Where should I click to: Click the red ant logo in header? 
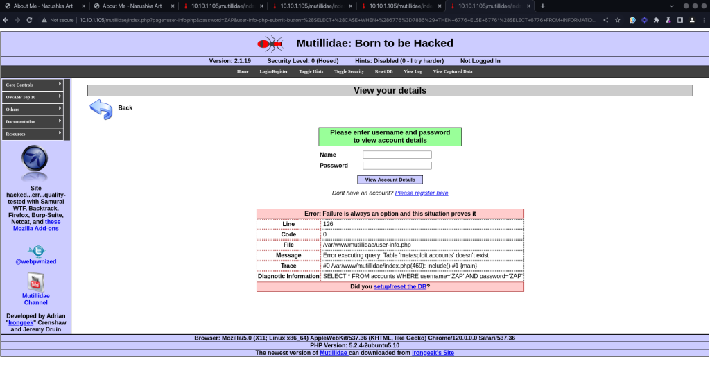pyautogui.click(x=270, y=44)
